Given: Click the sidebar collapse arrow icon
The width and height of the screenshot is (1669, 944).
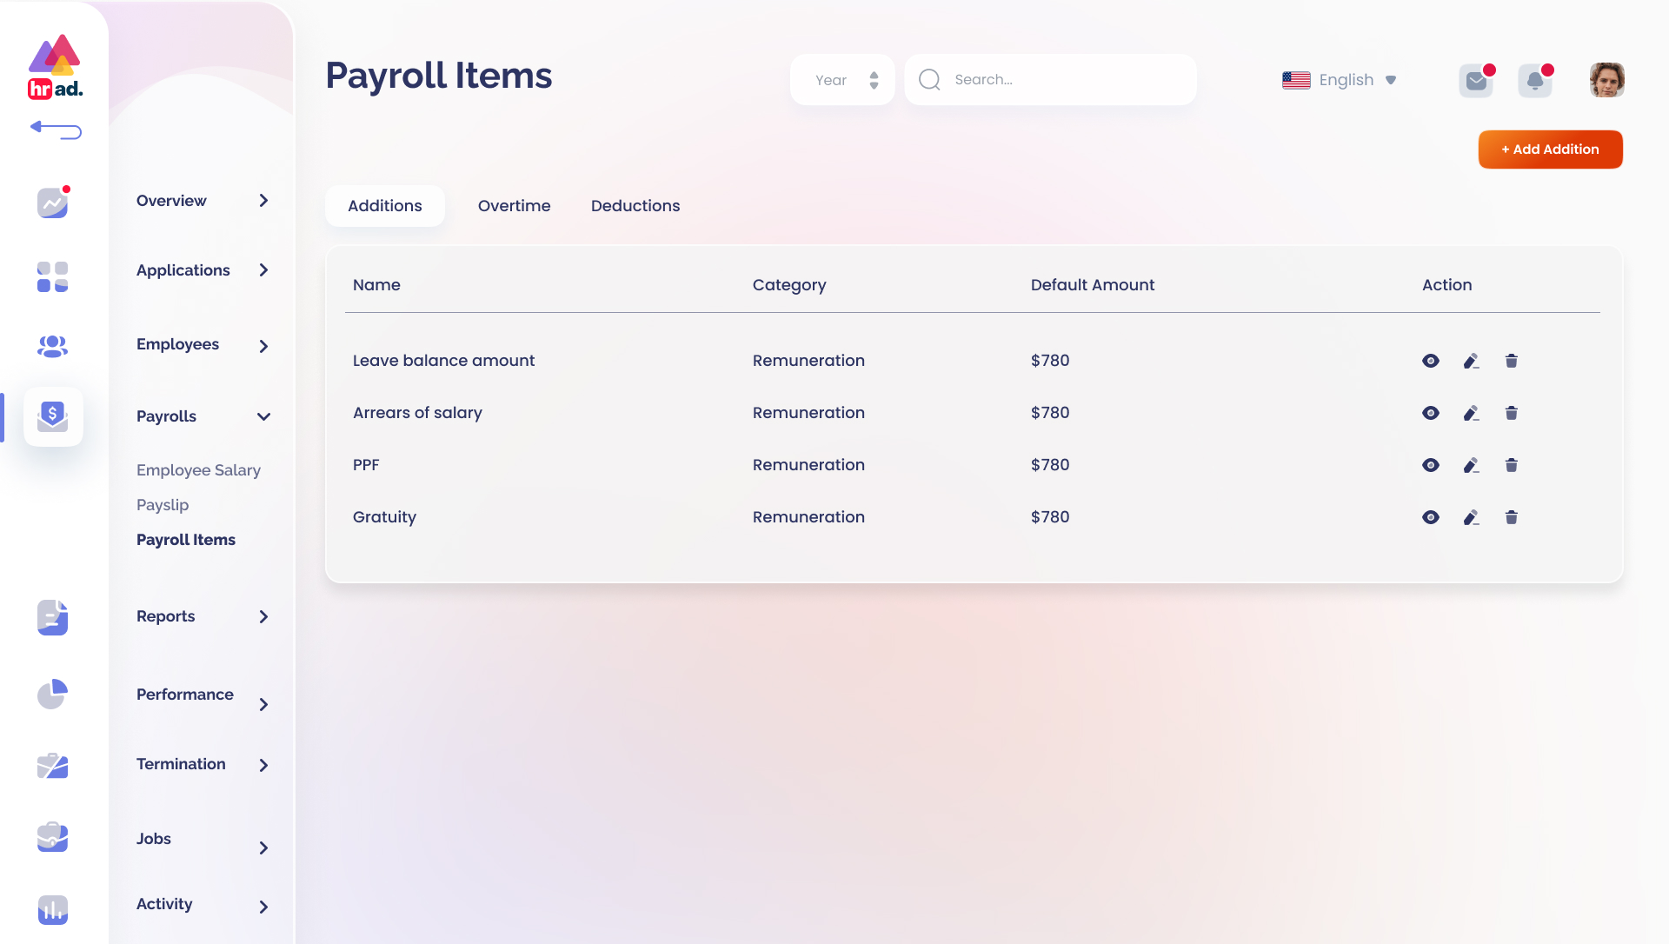Looking at the screenshot, I should click(x=56, y=130).
